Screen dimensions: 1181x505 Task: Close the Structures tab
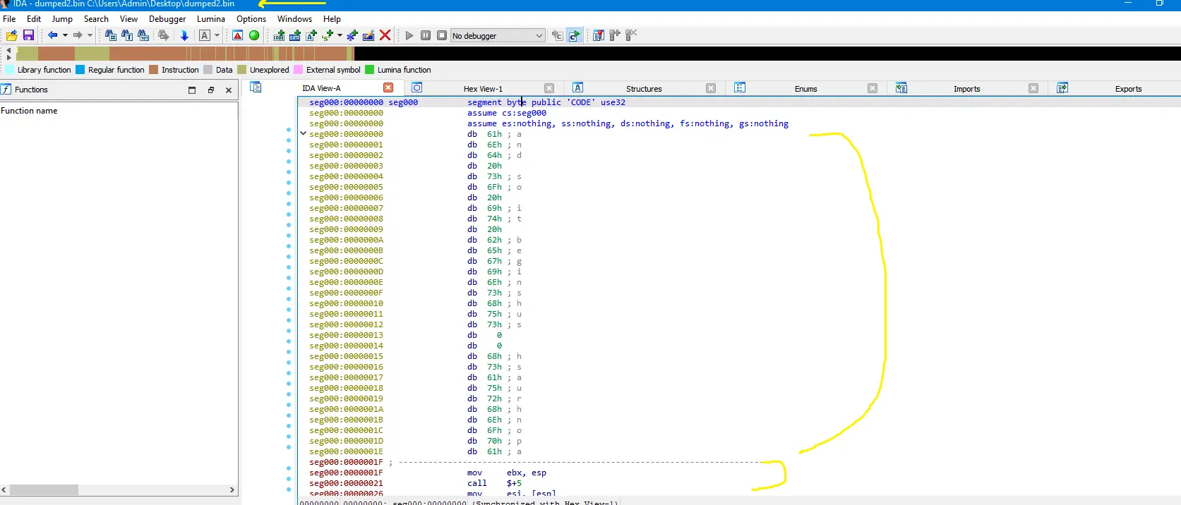point(711,88)
